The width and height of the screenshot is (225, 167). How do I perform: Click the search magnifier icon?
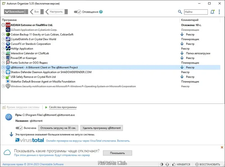click(180, 12)
